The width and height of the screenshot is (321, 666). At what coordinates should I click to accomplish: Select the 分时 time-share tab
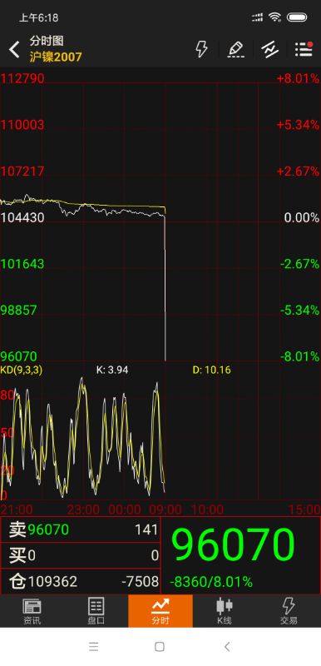coord(160,611)
